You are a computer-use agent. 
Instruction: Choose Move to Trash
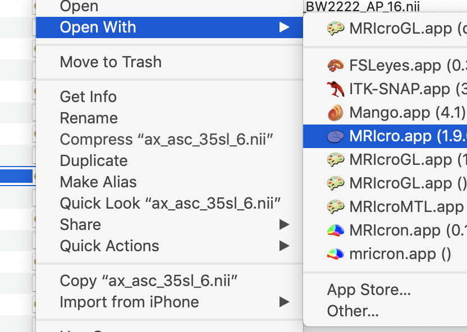point(111,62)
